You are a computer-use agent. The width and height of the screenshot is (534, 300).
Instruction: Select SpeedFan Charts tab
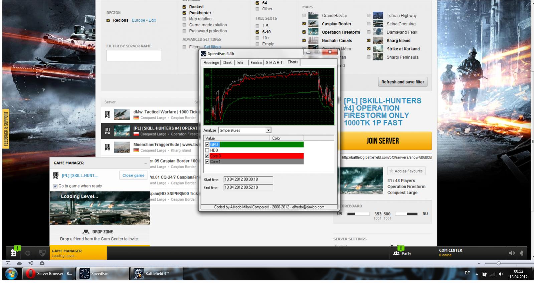pos(293,62)
